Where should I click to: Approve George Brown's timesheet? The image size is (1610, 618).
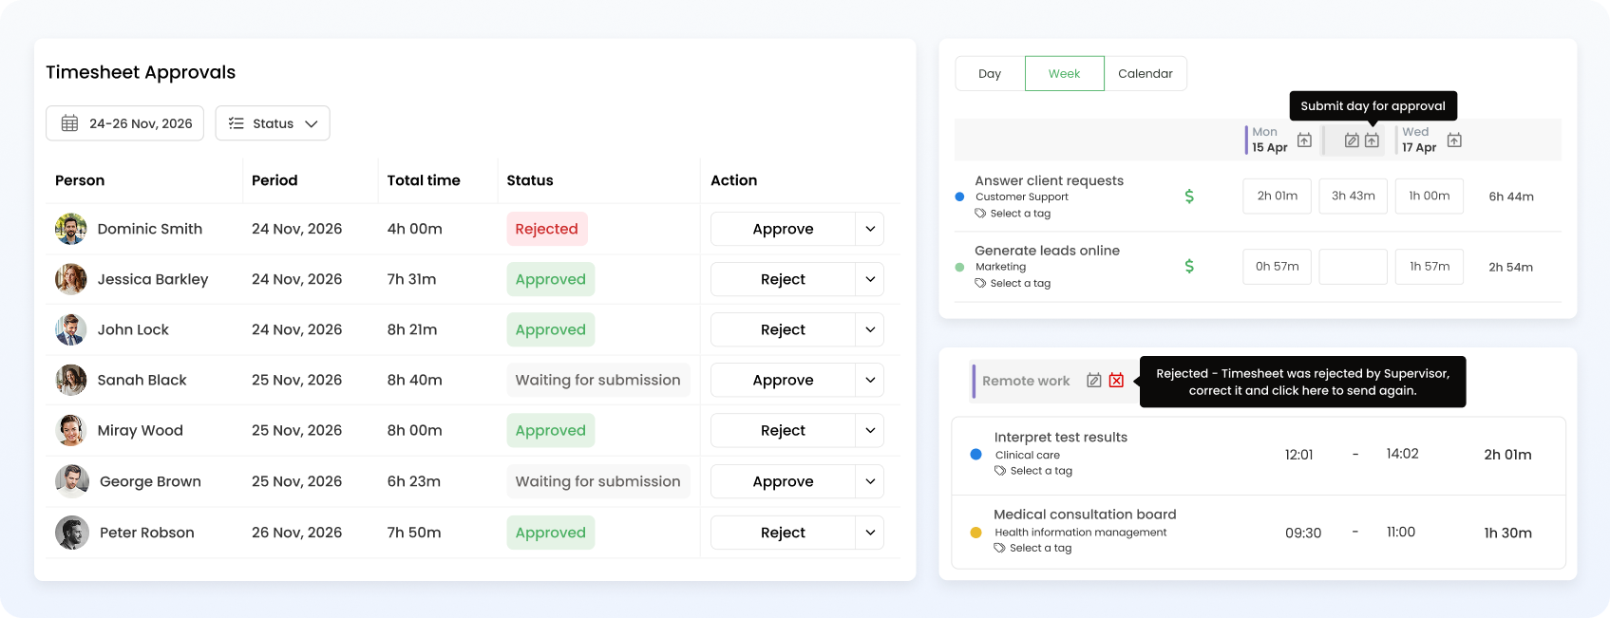pyautogui.click(x=783, y=481)
